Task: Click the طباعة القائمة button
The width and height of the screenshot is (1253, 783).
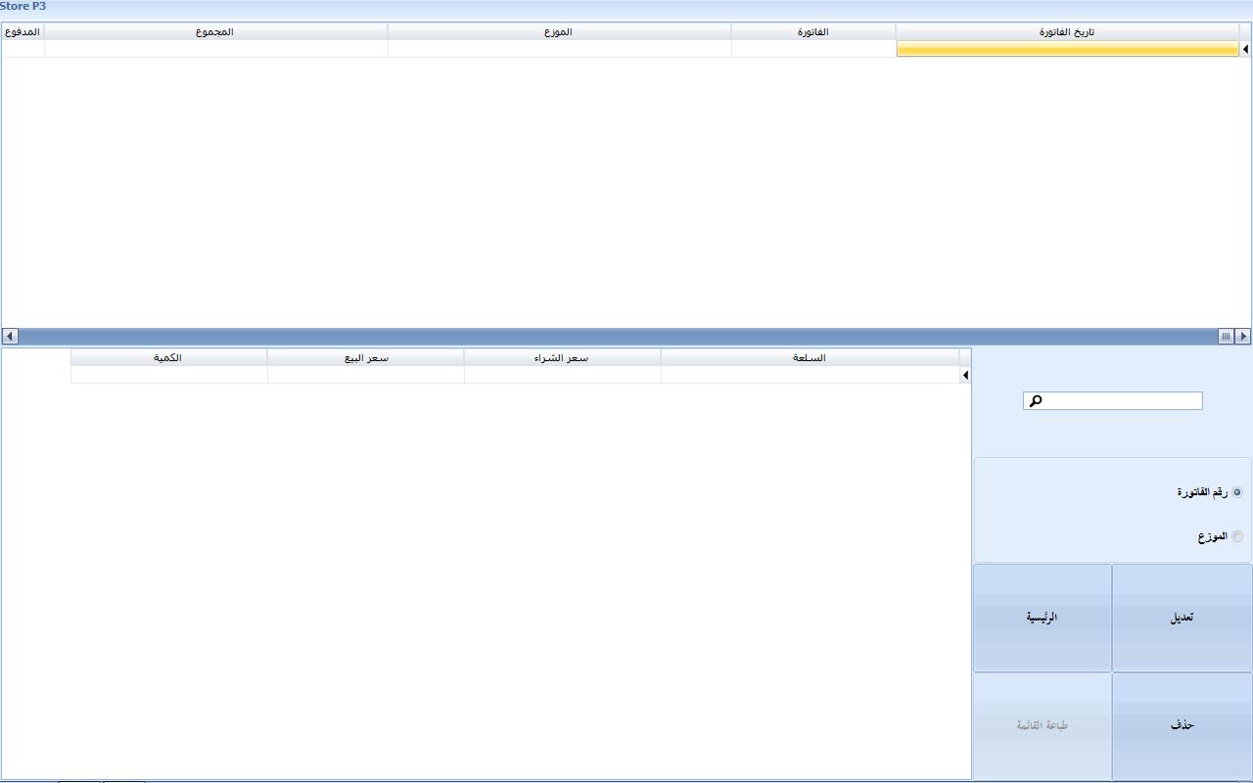Action: 1042,725
